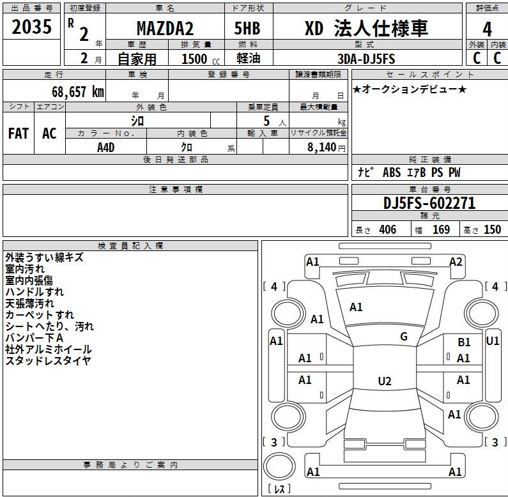Select the rear left wheel icon
The image size is (508, 497).
288,417
